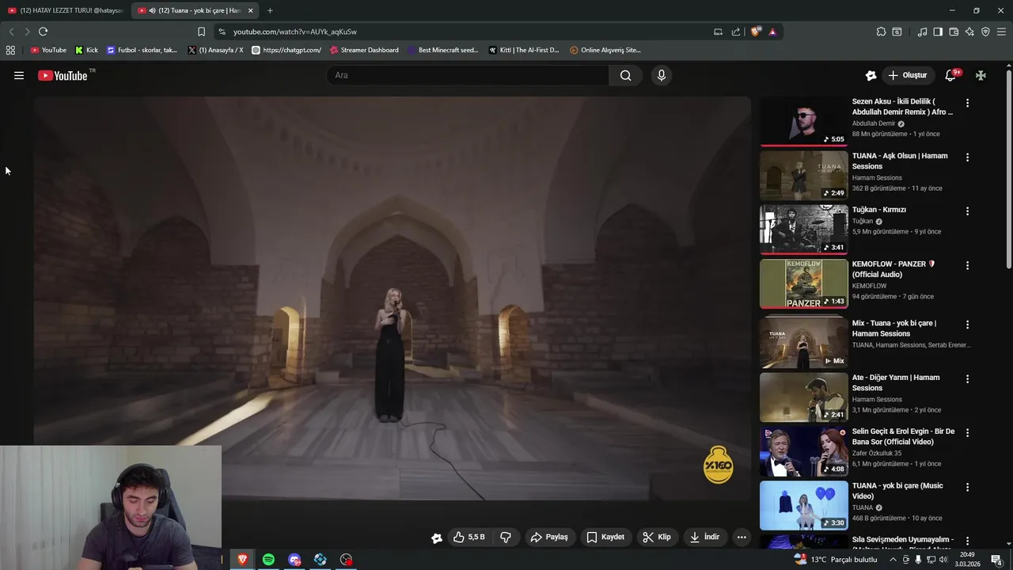This screenshot has width=1013, height=570.
Task: Open Brave Leo AI sparkle icon
Action: 969,32
